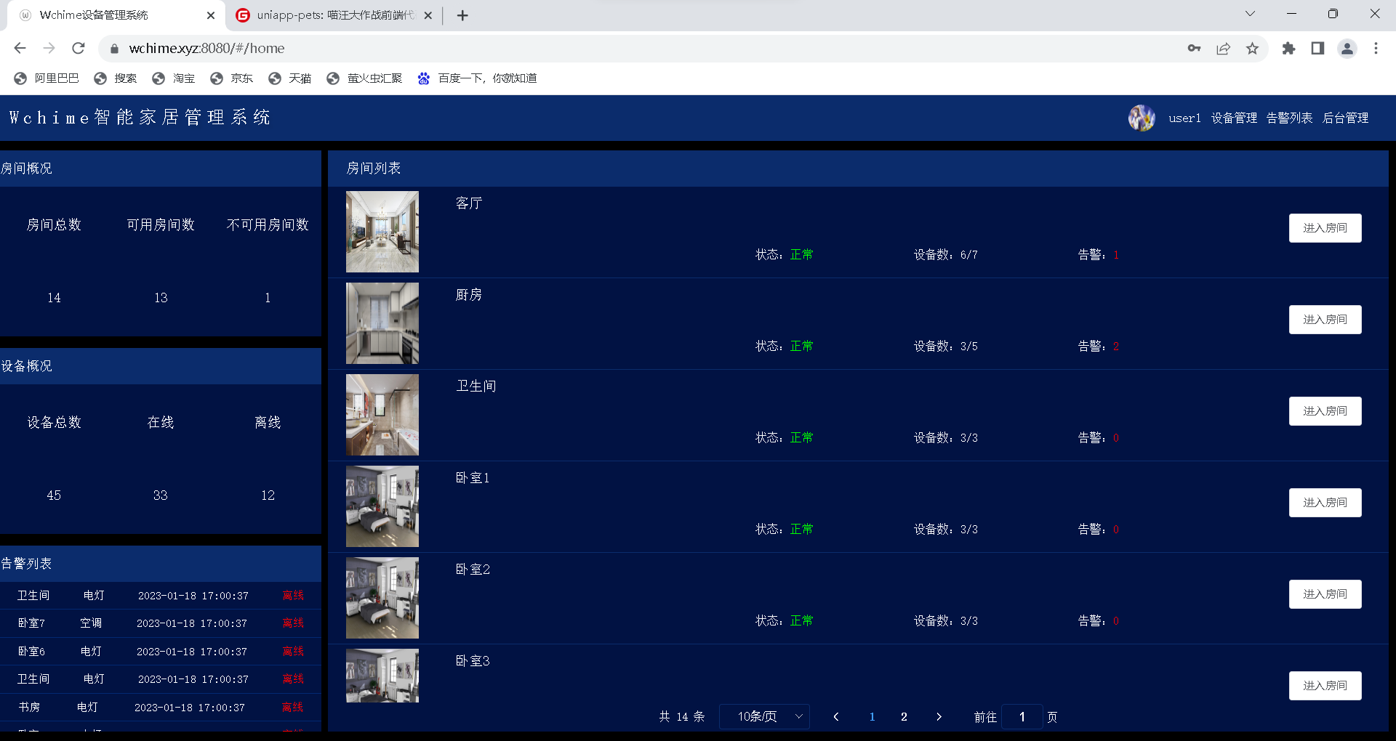Toggle the browser side panel icon

[1317, 48]
